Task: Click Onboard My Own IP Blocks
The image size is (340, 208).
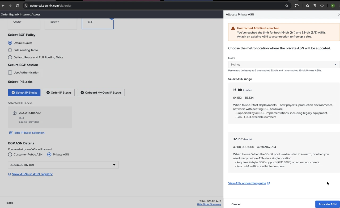Action: pyautogui.click(x=101, y=93)
